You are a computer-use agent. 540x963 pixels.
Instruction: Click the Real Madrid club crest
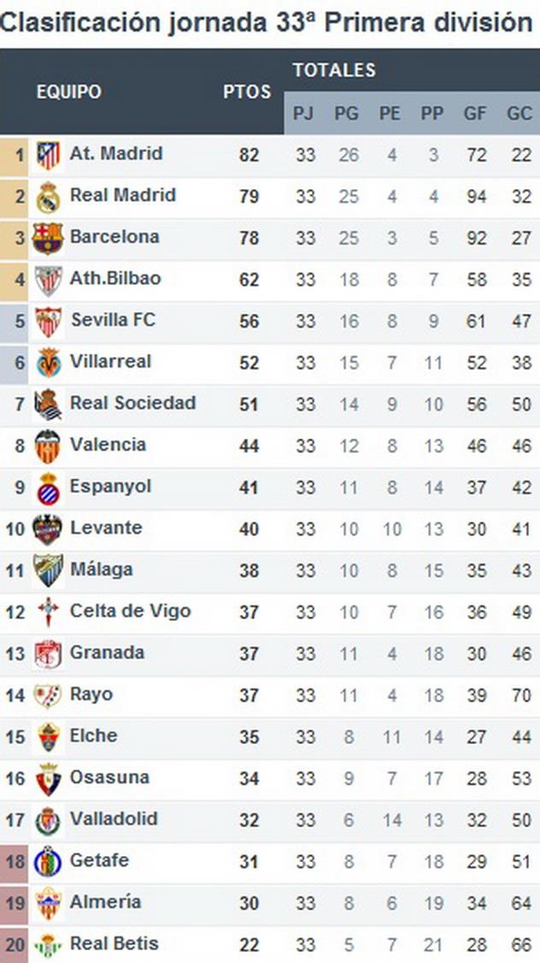pyautogui.click(x=48, y=197)
